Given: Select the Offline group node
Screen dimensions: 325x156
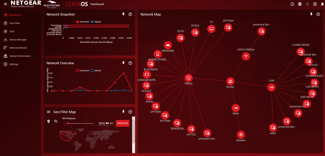Looking at the screenshot, I should 189,78.
